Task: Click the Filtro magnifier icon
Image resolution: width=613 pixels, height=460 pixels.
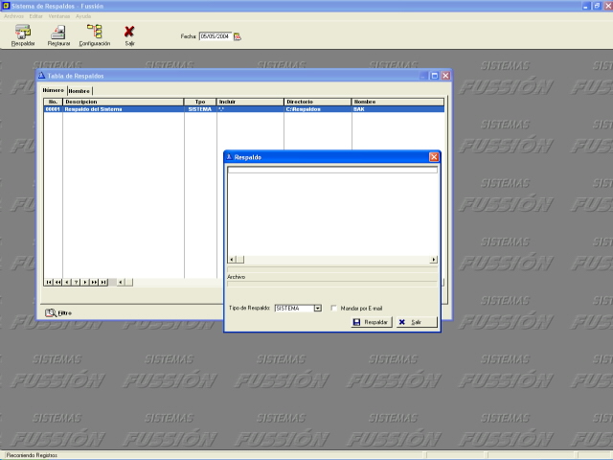Action: [51, 312]
